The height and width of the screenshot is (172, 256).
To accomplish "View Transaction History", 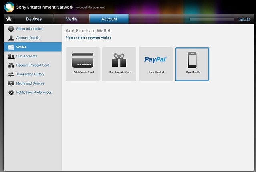I will point(30,74).
